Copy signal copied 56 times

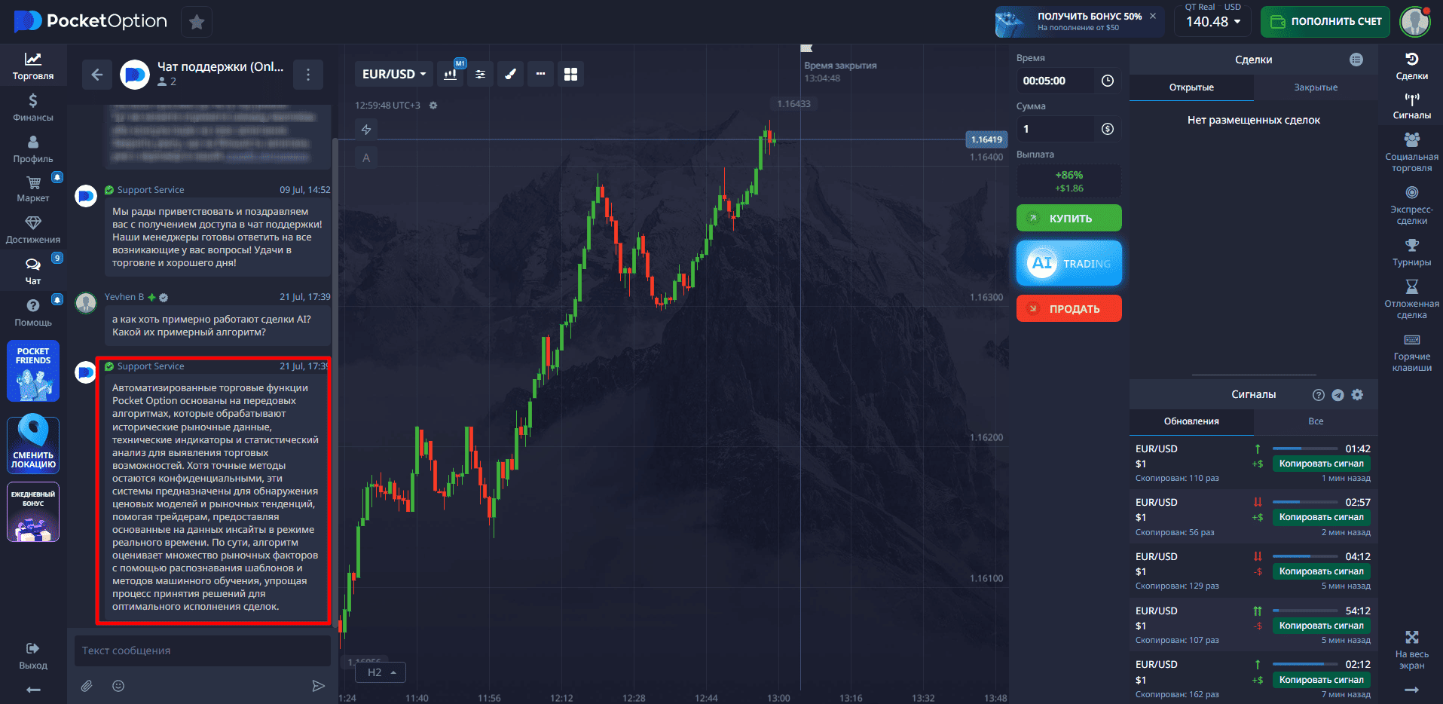tap(1321, 517)
